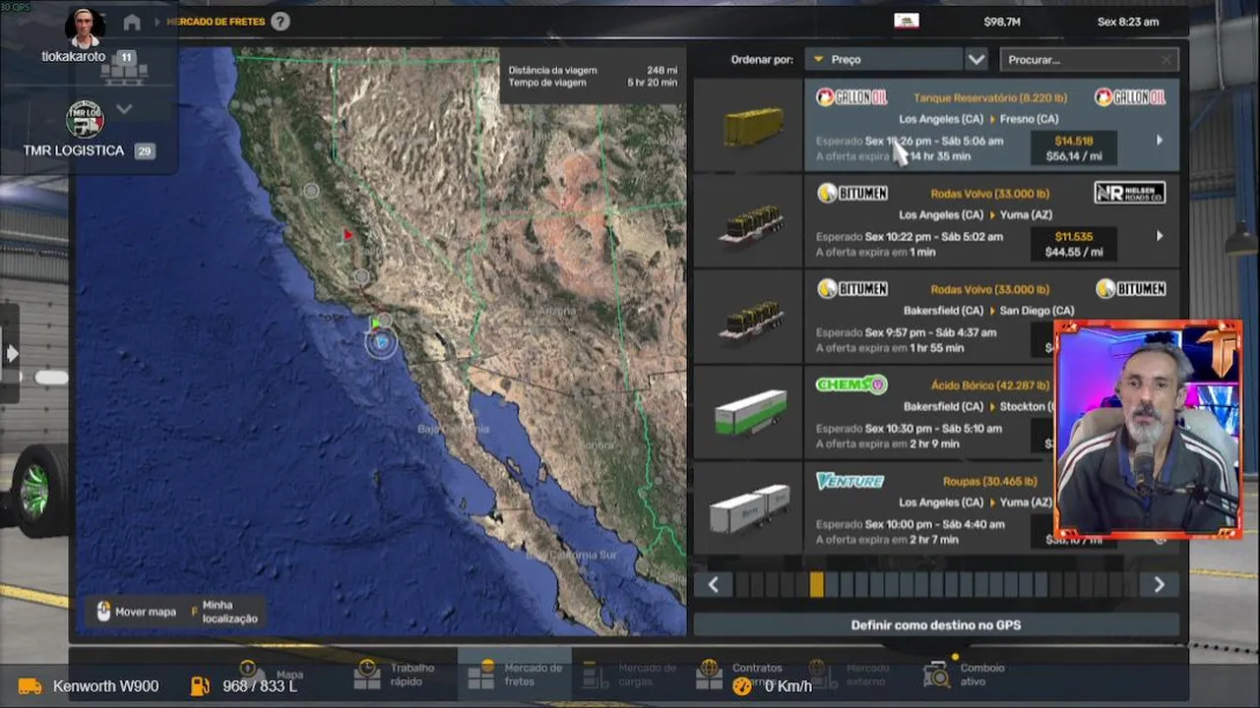Go to next page of jobs

pyautogui.click(x=1159, y=585)
